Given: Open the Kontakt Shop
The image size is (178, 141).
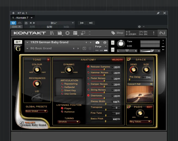Looking at the screenshot, I should pos(117,33).
